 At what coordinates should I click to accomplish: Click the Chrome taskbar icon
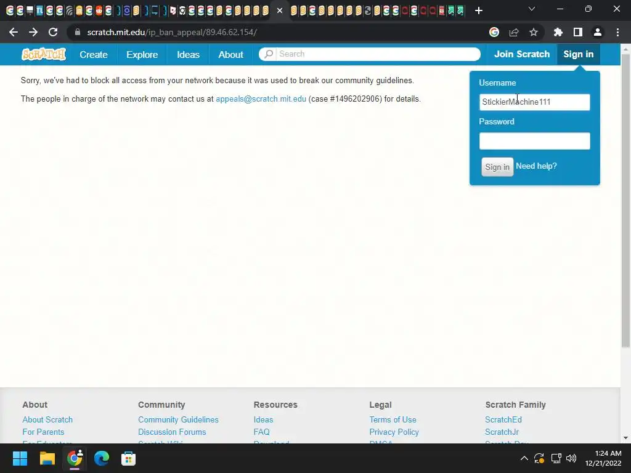(75, 458)
